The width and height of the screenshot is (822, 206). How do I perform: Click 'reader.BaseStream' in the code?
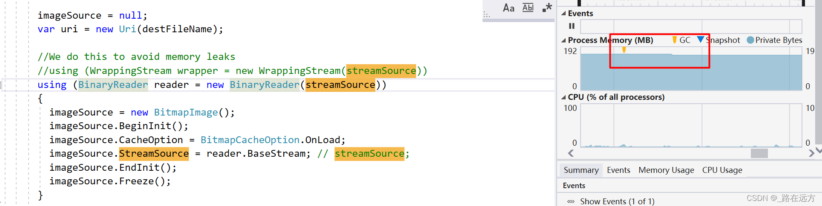pos(256,154)
